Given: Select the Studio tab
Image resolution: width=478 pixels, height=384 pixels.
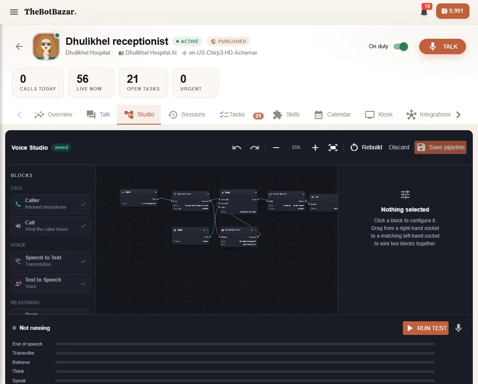Looking at the screenshot, I should pyautogui.click(x=139, y=115).
